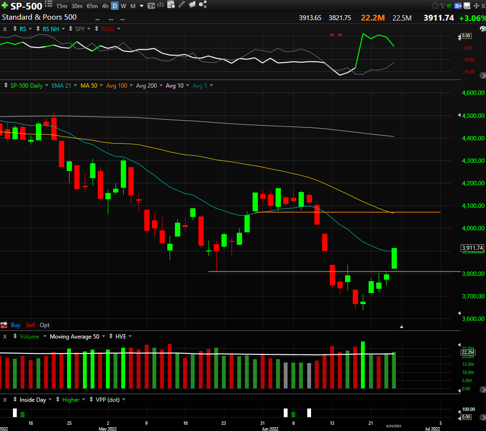Viewport: 486px width, 431px height.
Task: Switch to the 4h timeframe
Action: pyautogui.click(x=105, y=6)
